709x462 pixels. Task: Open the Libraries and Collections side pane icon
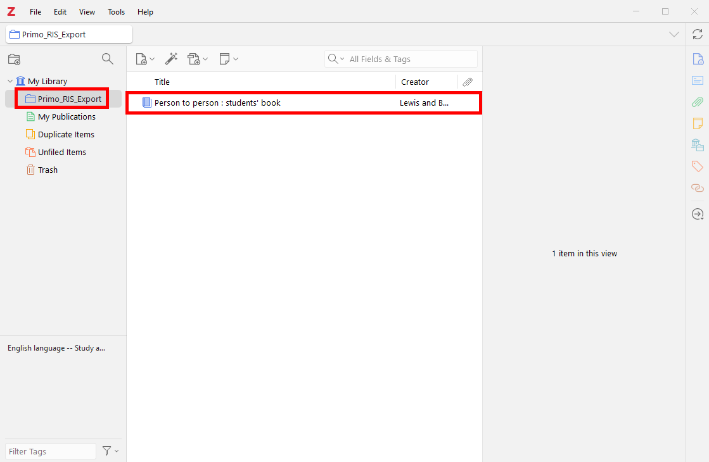[697, 145]
